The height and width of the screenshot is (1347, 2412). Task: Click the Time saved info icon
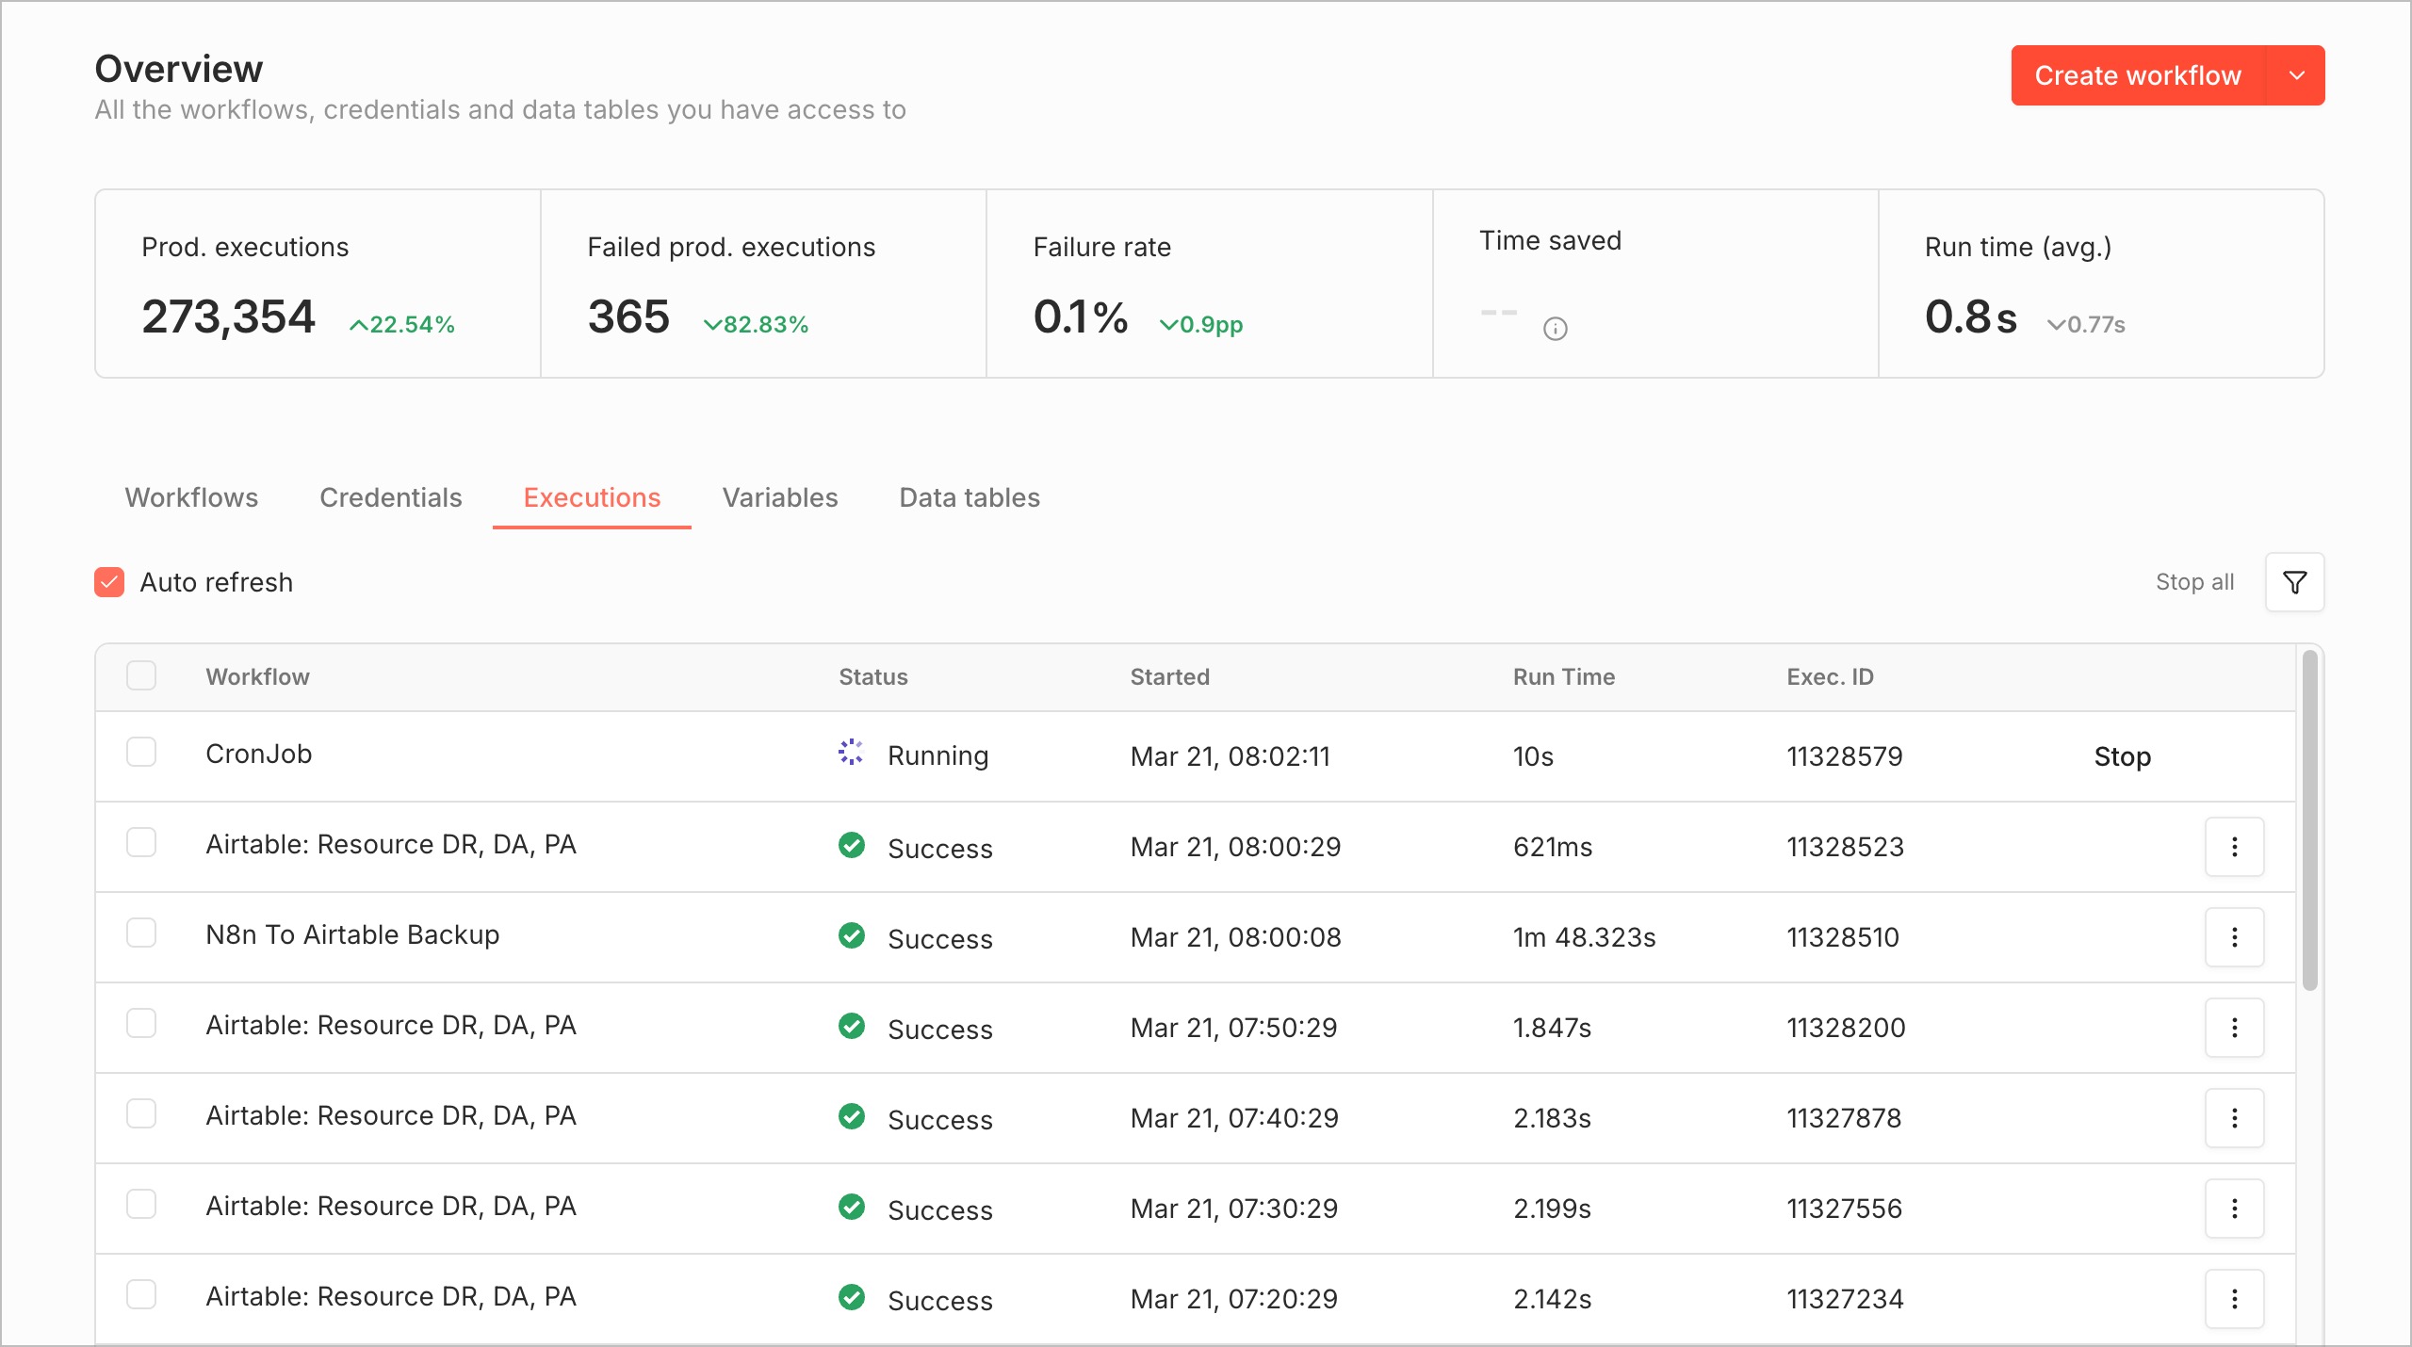(1555, 329)
